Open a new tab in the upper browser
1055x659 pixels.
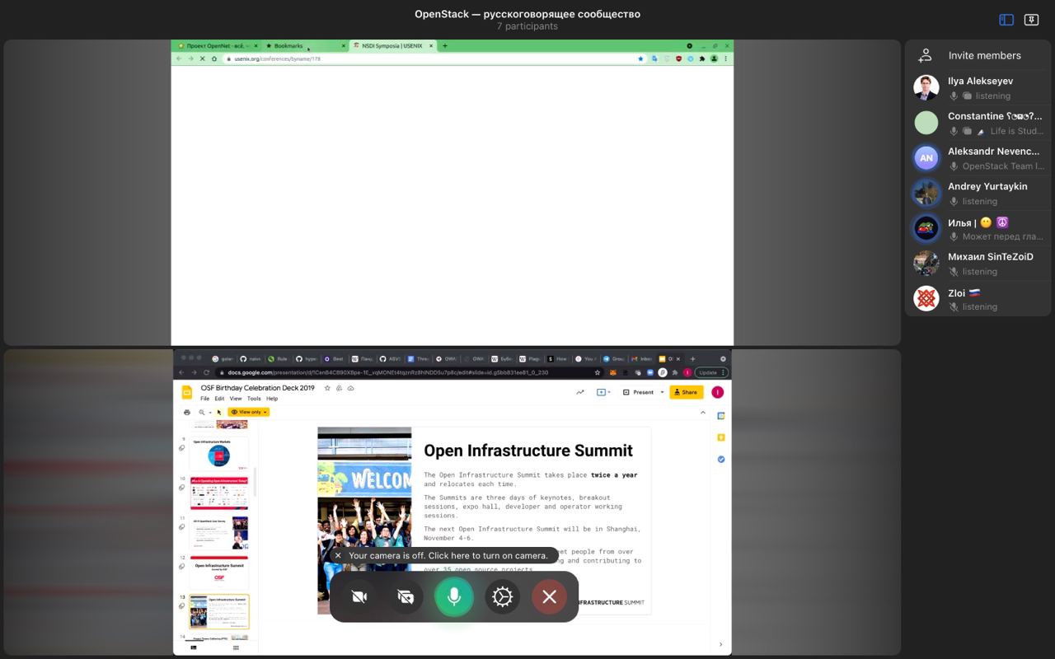tap(445, 46)
